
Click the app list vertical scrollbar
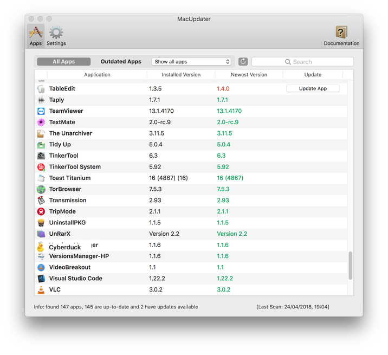[x=350, y=266]
